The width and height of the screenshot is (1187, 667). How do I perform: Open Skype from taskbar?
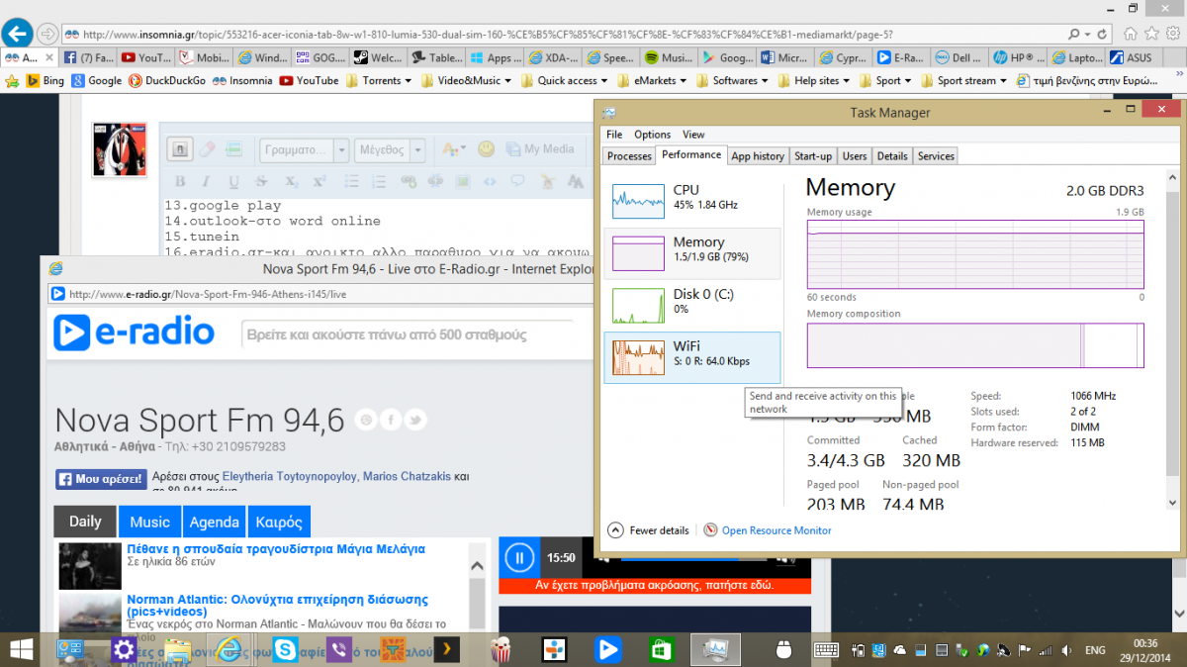285,650
